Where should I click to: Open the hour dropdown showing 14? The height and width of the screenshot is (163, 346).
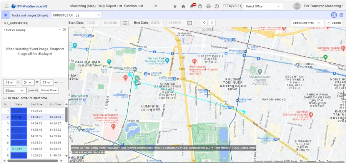10,82
